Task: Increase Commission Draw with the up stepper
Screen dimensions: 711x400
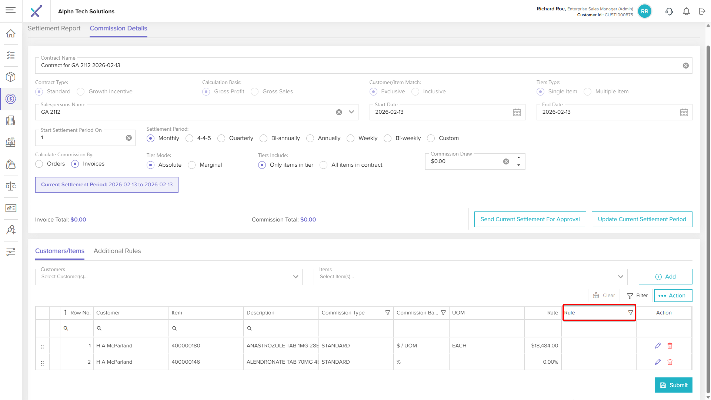Action: (x=518, y=158)
